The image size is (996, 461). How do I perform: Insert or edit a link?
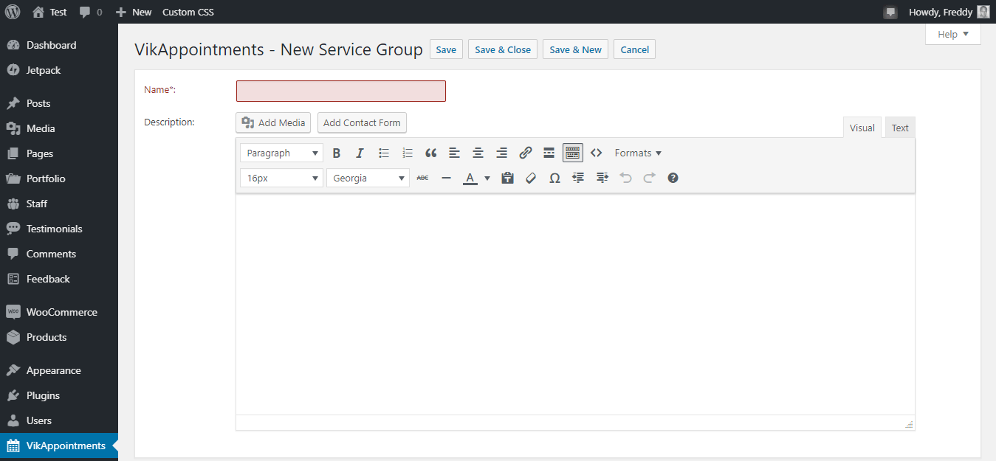tap(526, 153)
